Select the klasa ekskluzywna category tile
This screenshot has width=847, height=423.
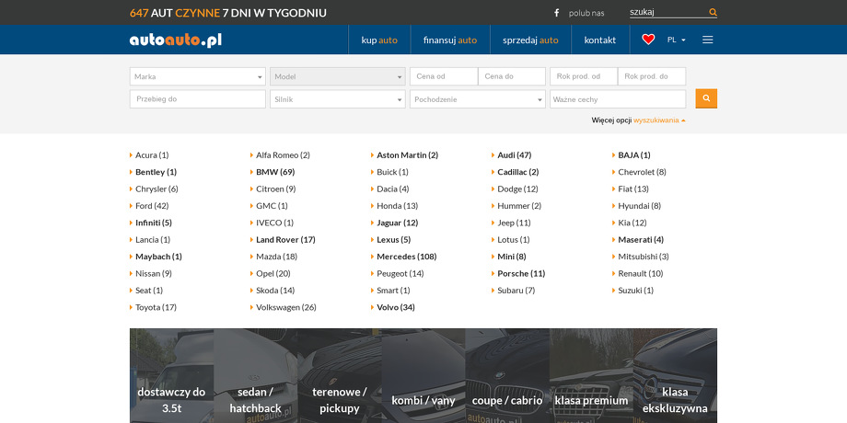[675, 376]
